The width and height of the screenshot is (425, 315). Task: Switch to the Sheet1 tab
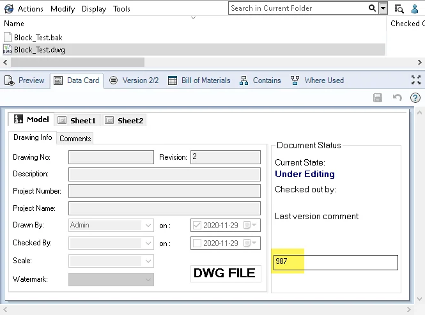[77, 120]
